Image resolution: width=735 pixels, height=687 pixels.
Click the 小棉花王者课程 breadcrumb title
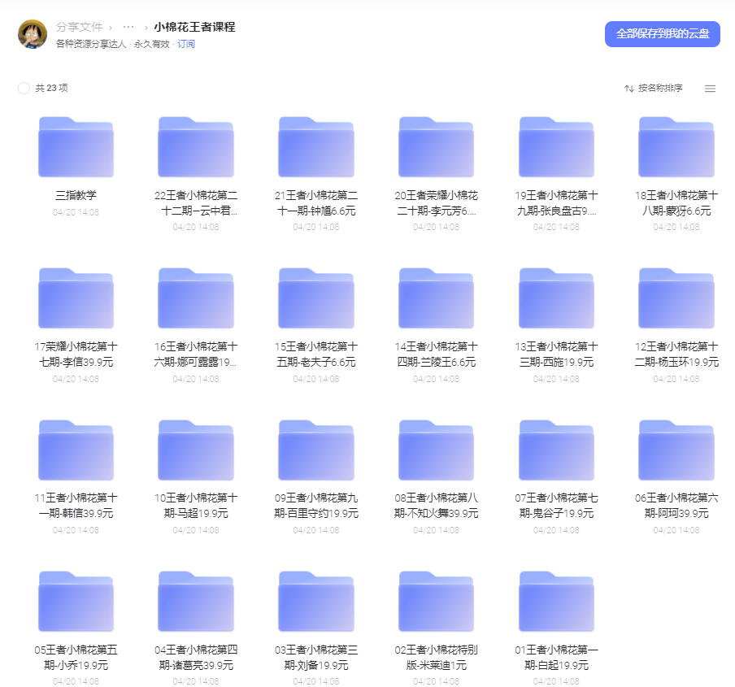(194, 27)
